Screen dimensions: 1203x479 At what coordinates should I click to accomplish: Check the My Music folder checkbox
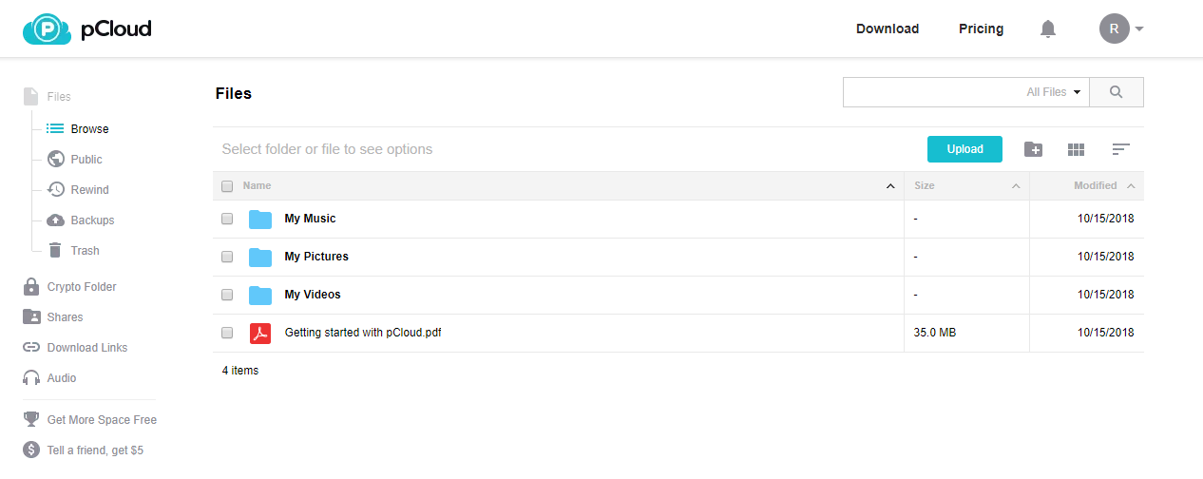coord(227,219)
